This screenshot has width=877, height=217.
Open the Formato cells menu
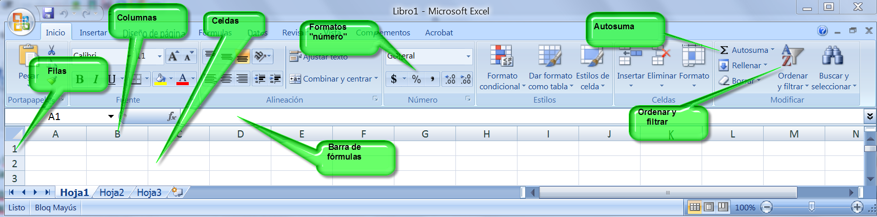tap(694, 67)
